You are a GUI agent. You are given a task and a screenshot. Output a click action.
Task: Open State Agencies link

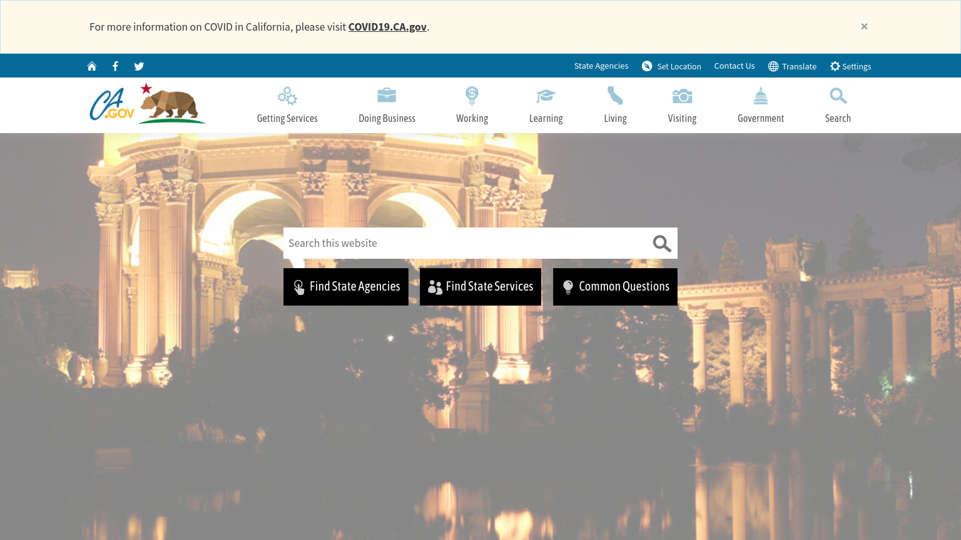click(x=601, y=66)
